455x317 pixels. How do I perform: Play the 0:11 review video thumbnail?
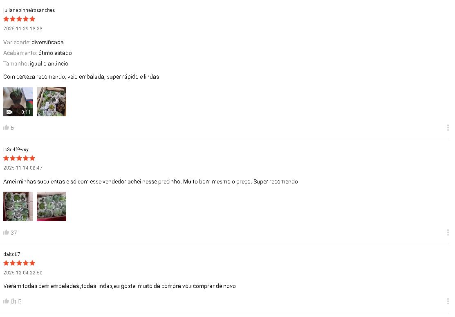click(18, 101)
